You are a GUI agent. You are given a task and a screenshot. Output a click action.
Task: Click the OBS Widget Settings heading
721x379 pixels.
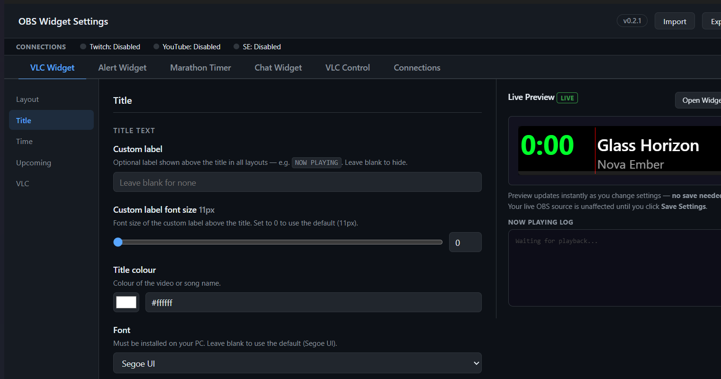[x=63, y=21]
